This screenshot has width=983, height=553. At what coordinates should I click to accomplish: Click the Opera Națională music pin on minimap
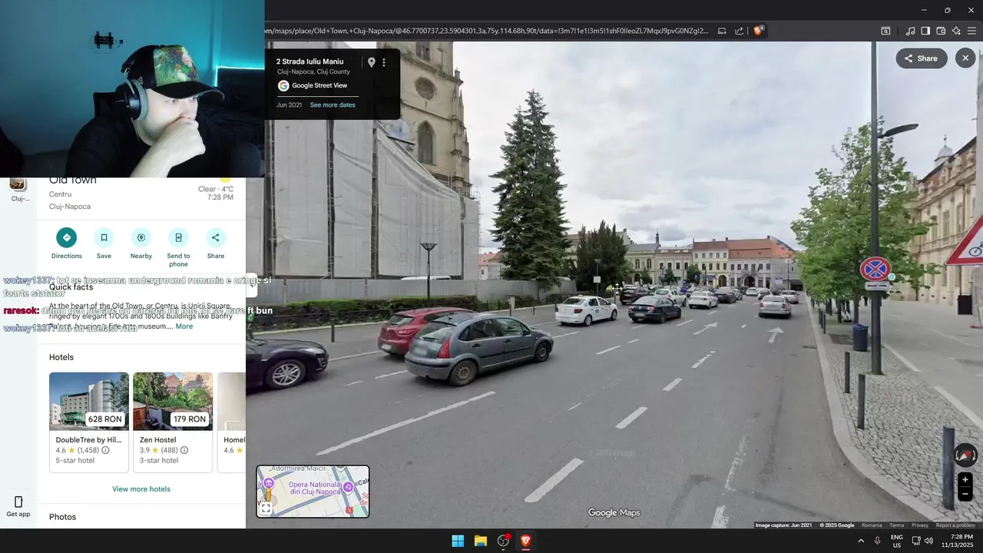tap(348, 486)
